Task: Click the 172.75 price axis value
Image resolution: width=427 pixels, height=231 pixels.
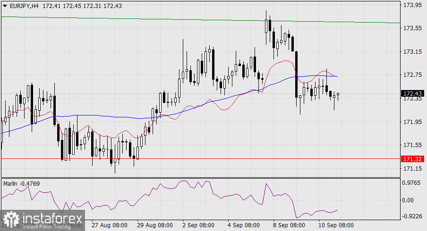Action: click(x=412, y=75)
